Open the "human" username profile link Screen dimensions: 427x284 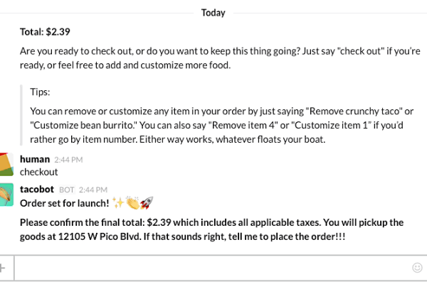pos(35,159)
